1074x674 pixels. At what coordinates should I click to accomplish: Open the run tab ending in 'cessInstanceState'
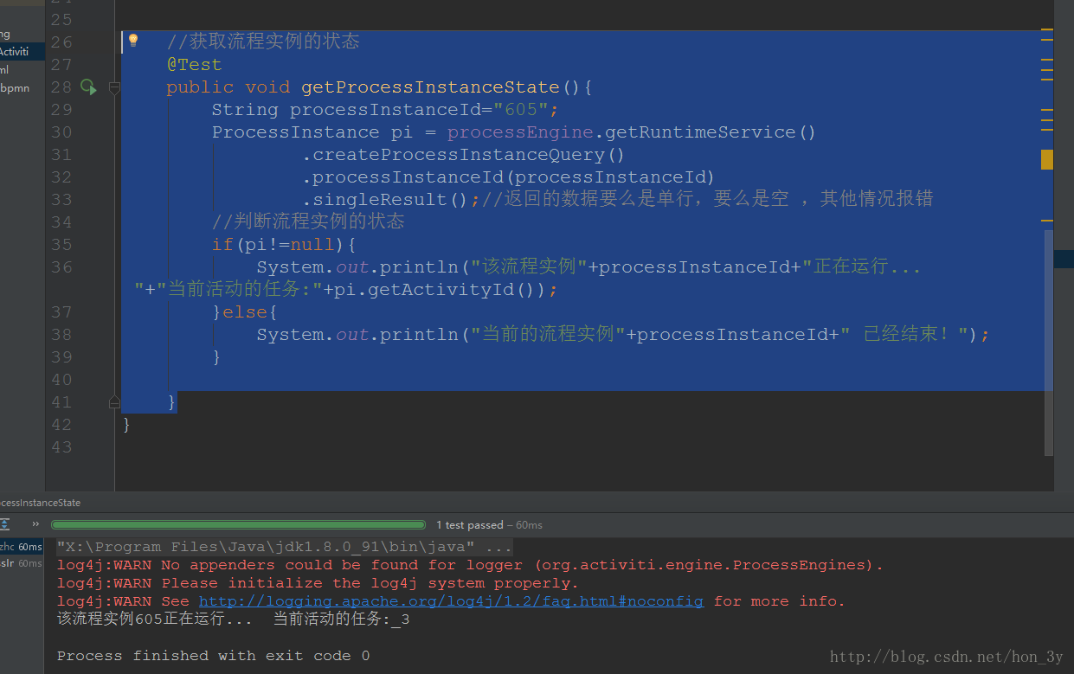40,503
